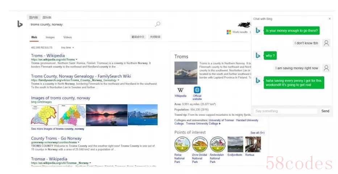Expand the Any time filter dropdown

click(73, 48)
